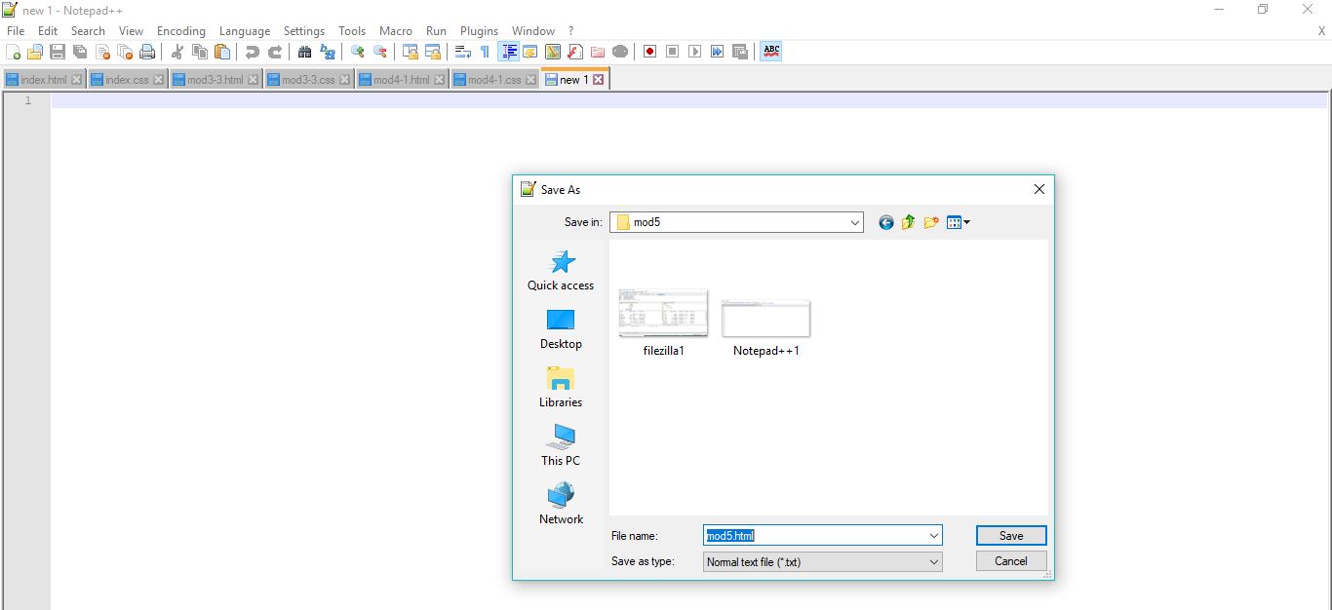Toggle the Indent guide icon

coord(508,52)
